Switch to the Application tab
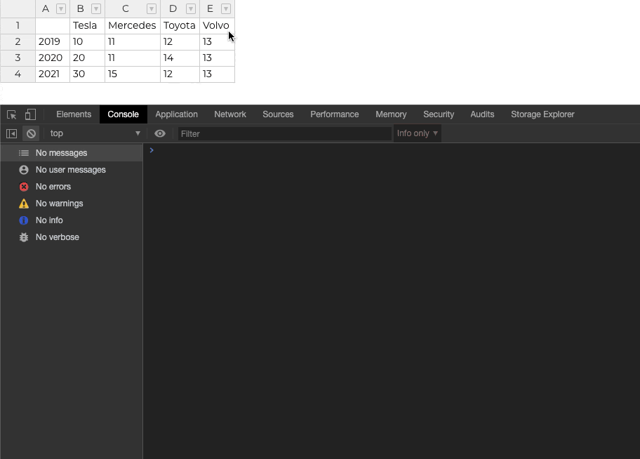 [x=176, y=114]
